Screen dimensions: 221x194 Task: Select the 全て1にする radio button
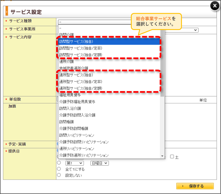[59, 169]
